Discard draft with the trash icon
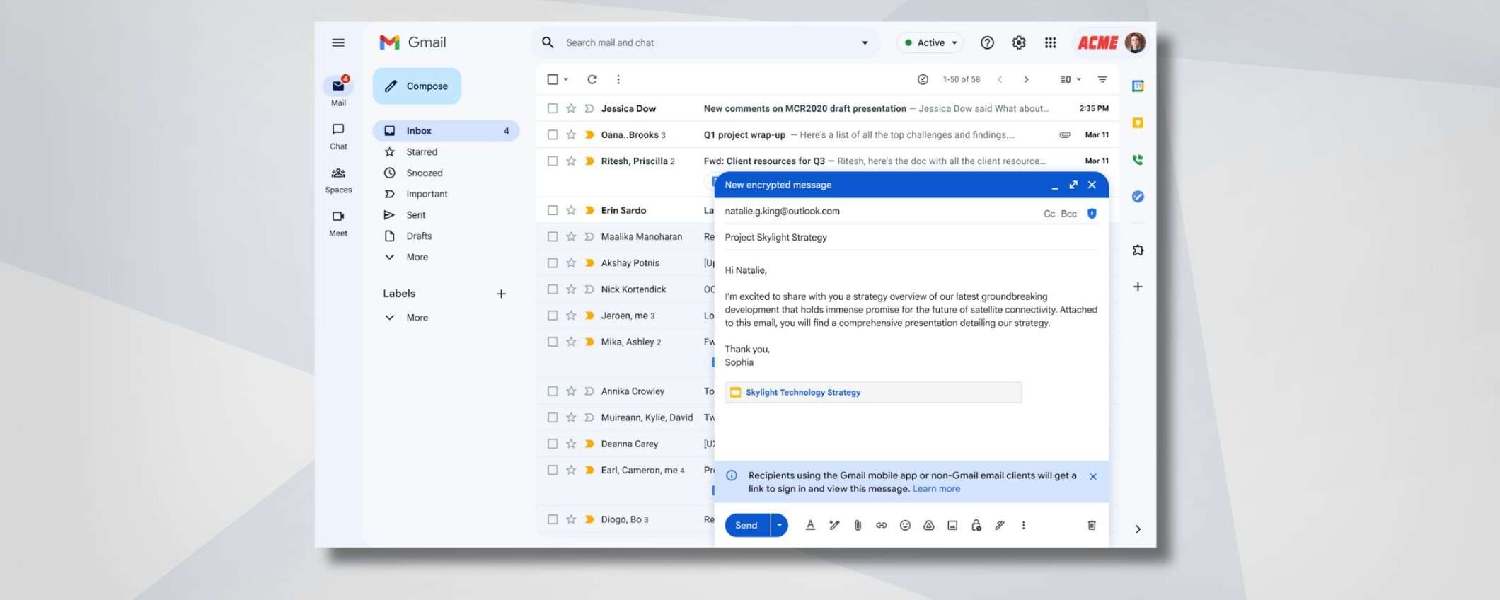 (1092, 525)
